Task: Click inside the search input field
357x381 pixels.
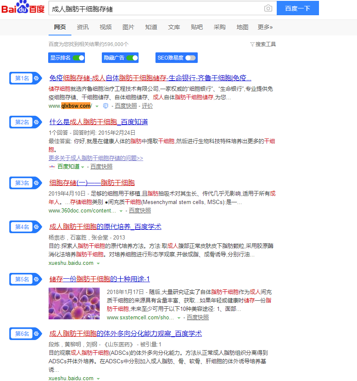Action: coord(155,8)
